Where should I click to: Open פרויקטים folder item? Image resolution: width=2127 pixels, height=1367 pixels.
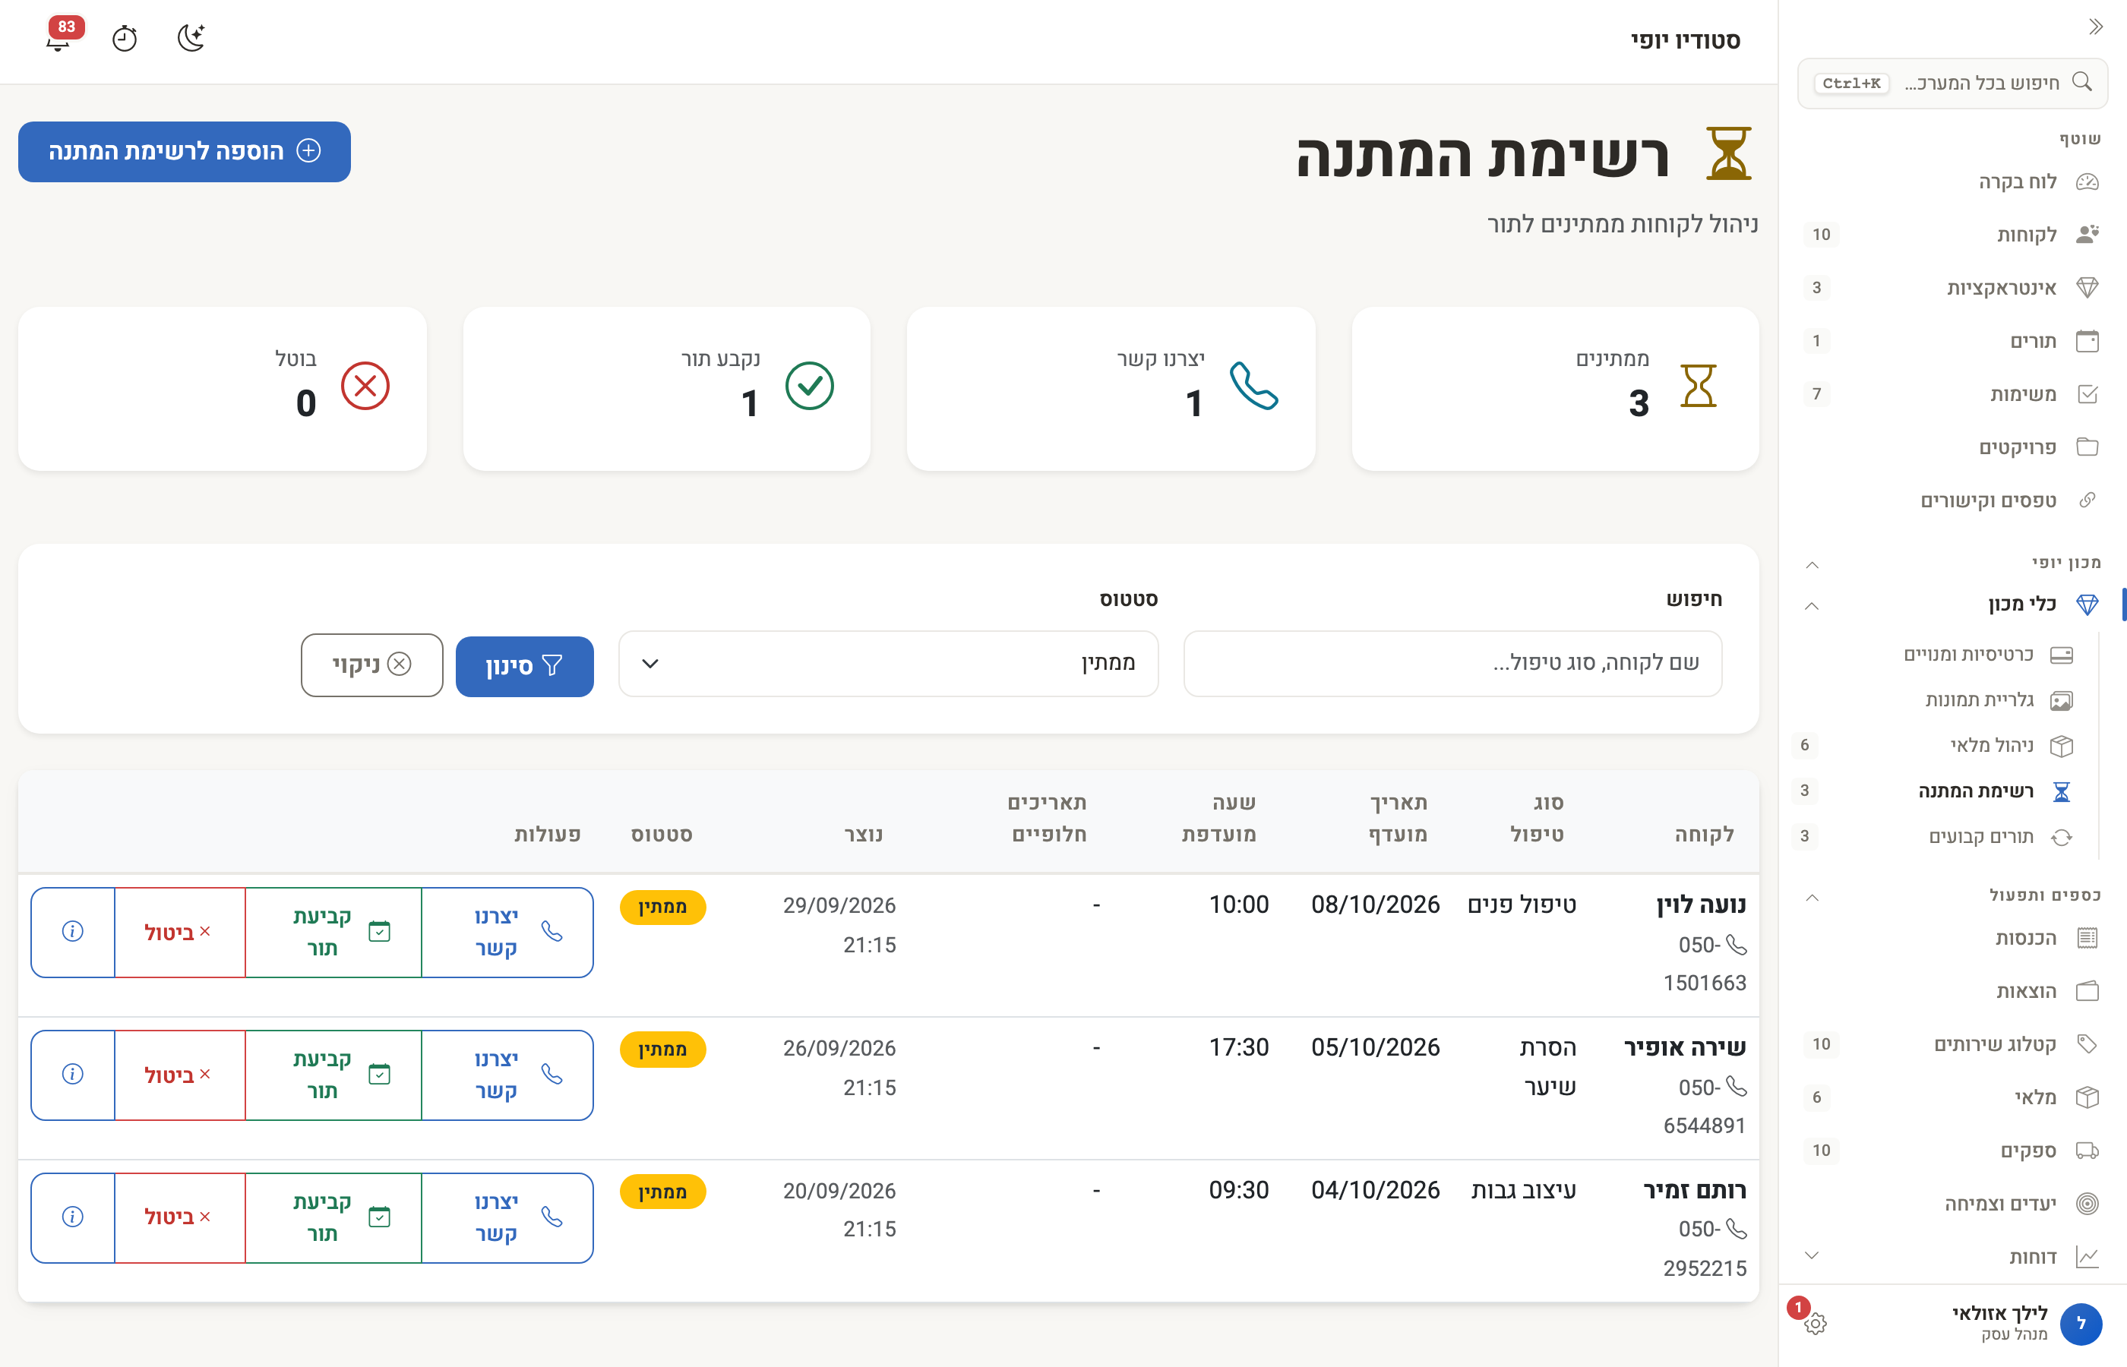[1952, 447]
